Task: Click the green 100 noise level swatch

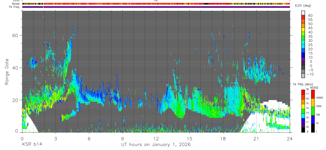Action: click(x=313, y=111)
